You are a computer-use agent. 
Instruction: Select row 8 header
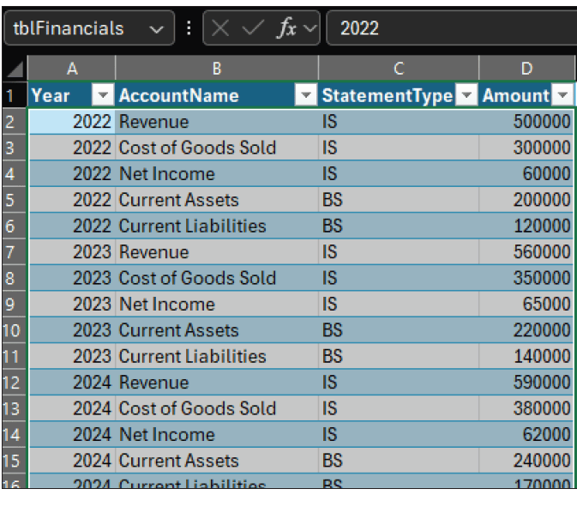click(x=15, y=278)
